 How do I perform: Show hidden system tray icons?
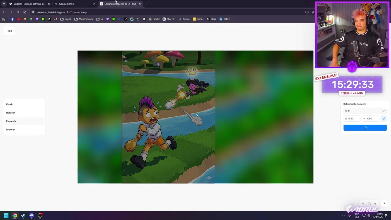coord(343,215)
